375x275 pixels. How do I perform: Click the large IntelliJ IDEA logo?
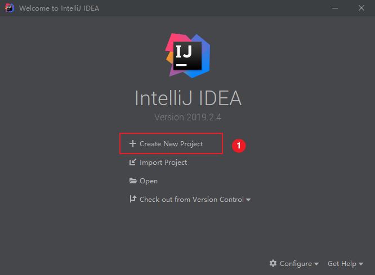(187, 56)
